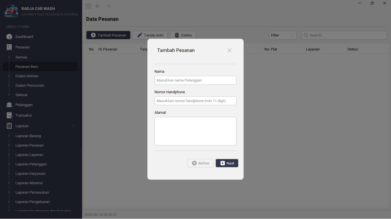This screenshot has height=219, width=391.
Task: Click inside the Alamat text area
Action: coord(195,131)
